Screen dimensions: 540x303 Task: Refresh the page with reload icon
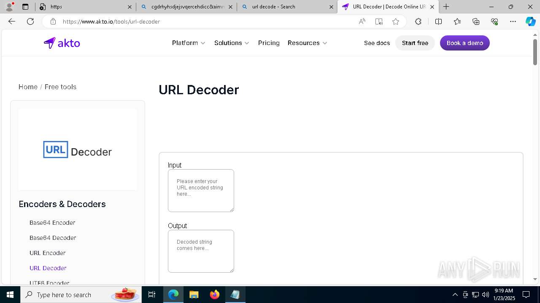(30, 21)
